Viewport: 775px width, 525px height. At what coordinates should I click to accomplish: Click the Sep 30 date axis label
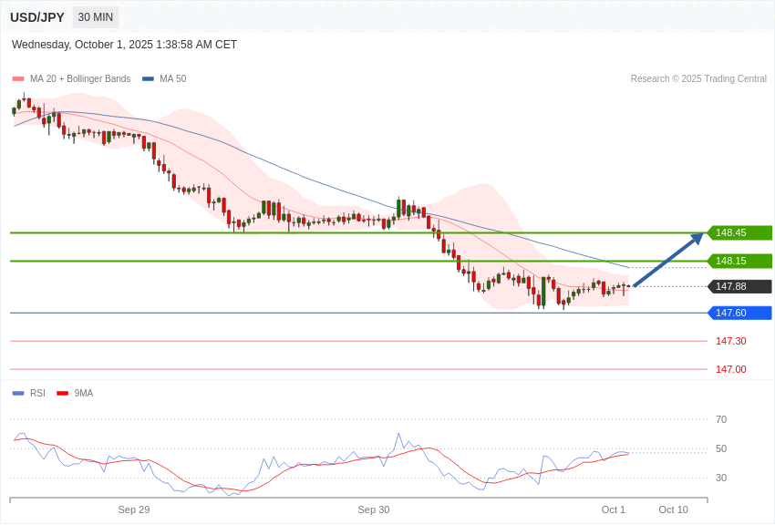tap(374, 510)
